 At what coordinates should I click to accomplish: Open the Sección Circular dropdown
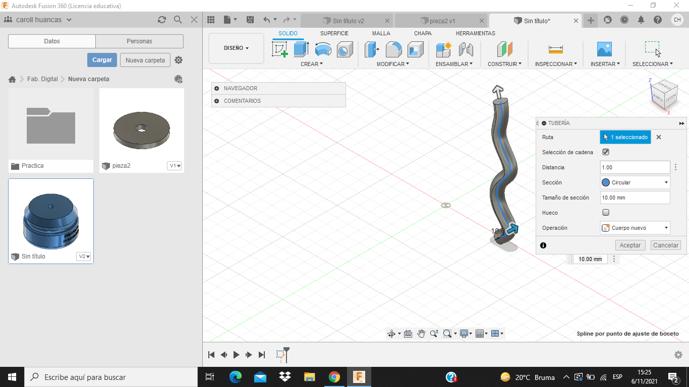635,182
